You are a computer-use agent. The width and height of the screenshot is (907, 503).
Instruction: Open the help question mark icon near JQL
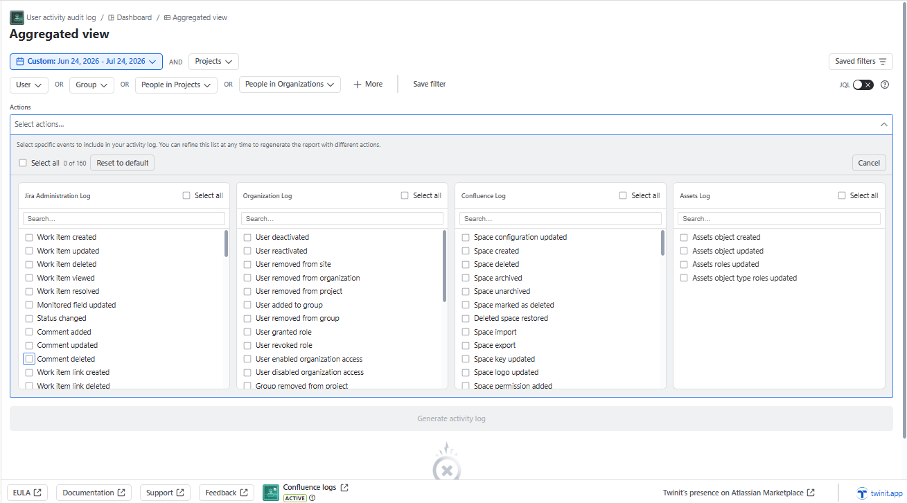[x=885, y=85]
